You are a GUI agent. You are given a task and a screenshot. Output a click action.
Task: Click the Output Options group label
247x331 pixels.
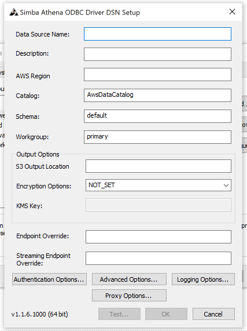pos(38,154)
